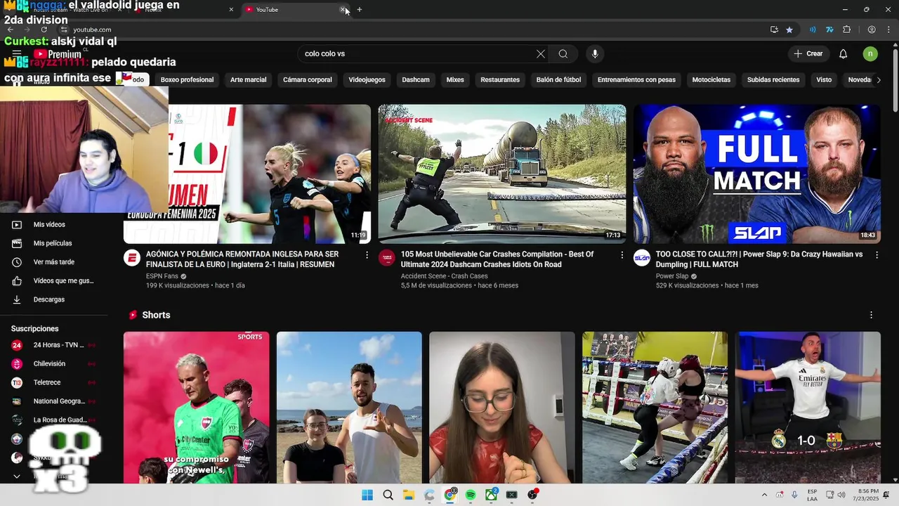This screenshot has height=506, width=899.
Task: Click the Crear button
Action: [808, 54]
